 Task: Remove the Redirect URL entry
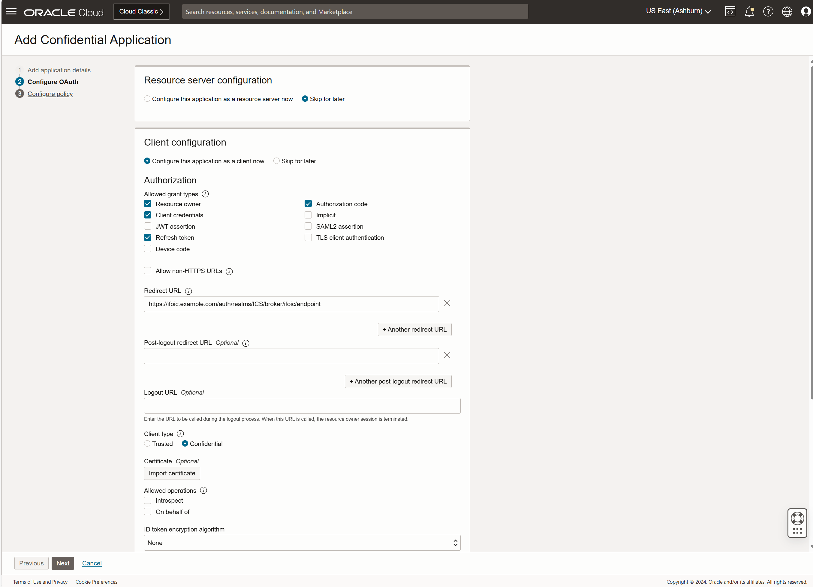pos(447,303)
